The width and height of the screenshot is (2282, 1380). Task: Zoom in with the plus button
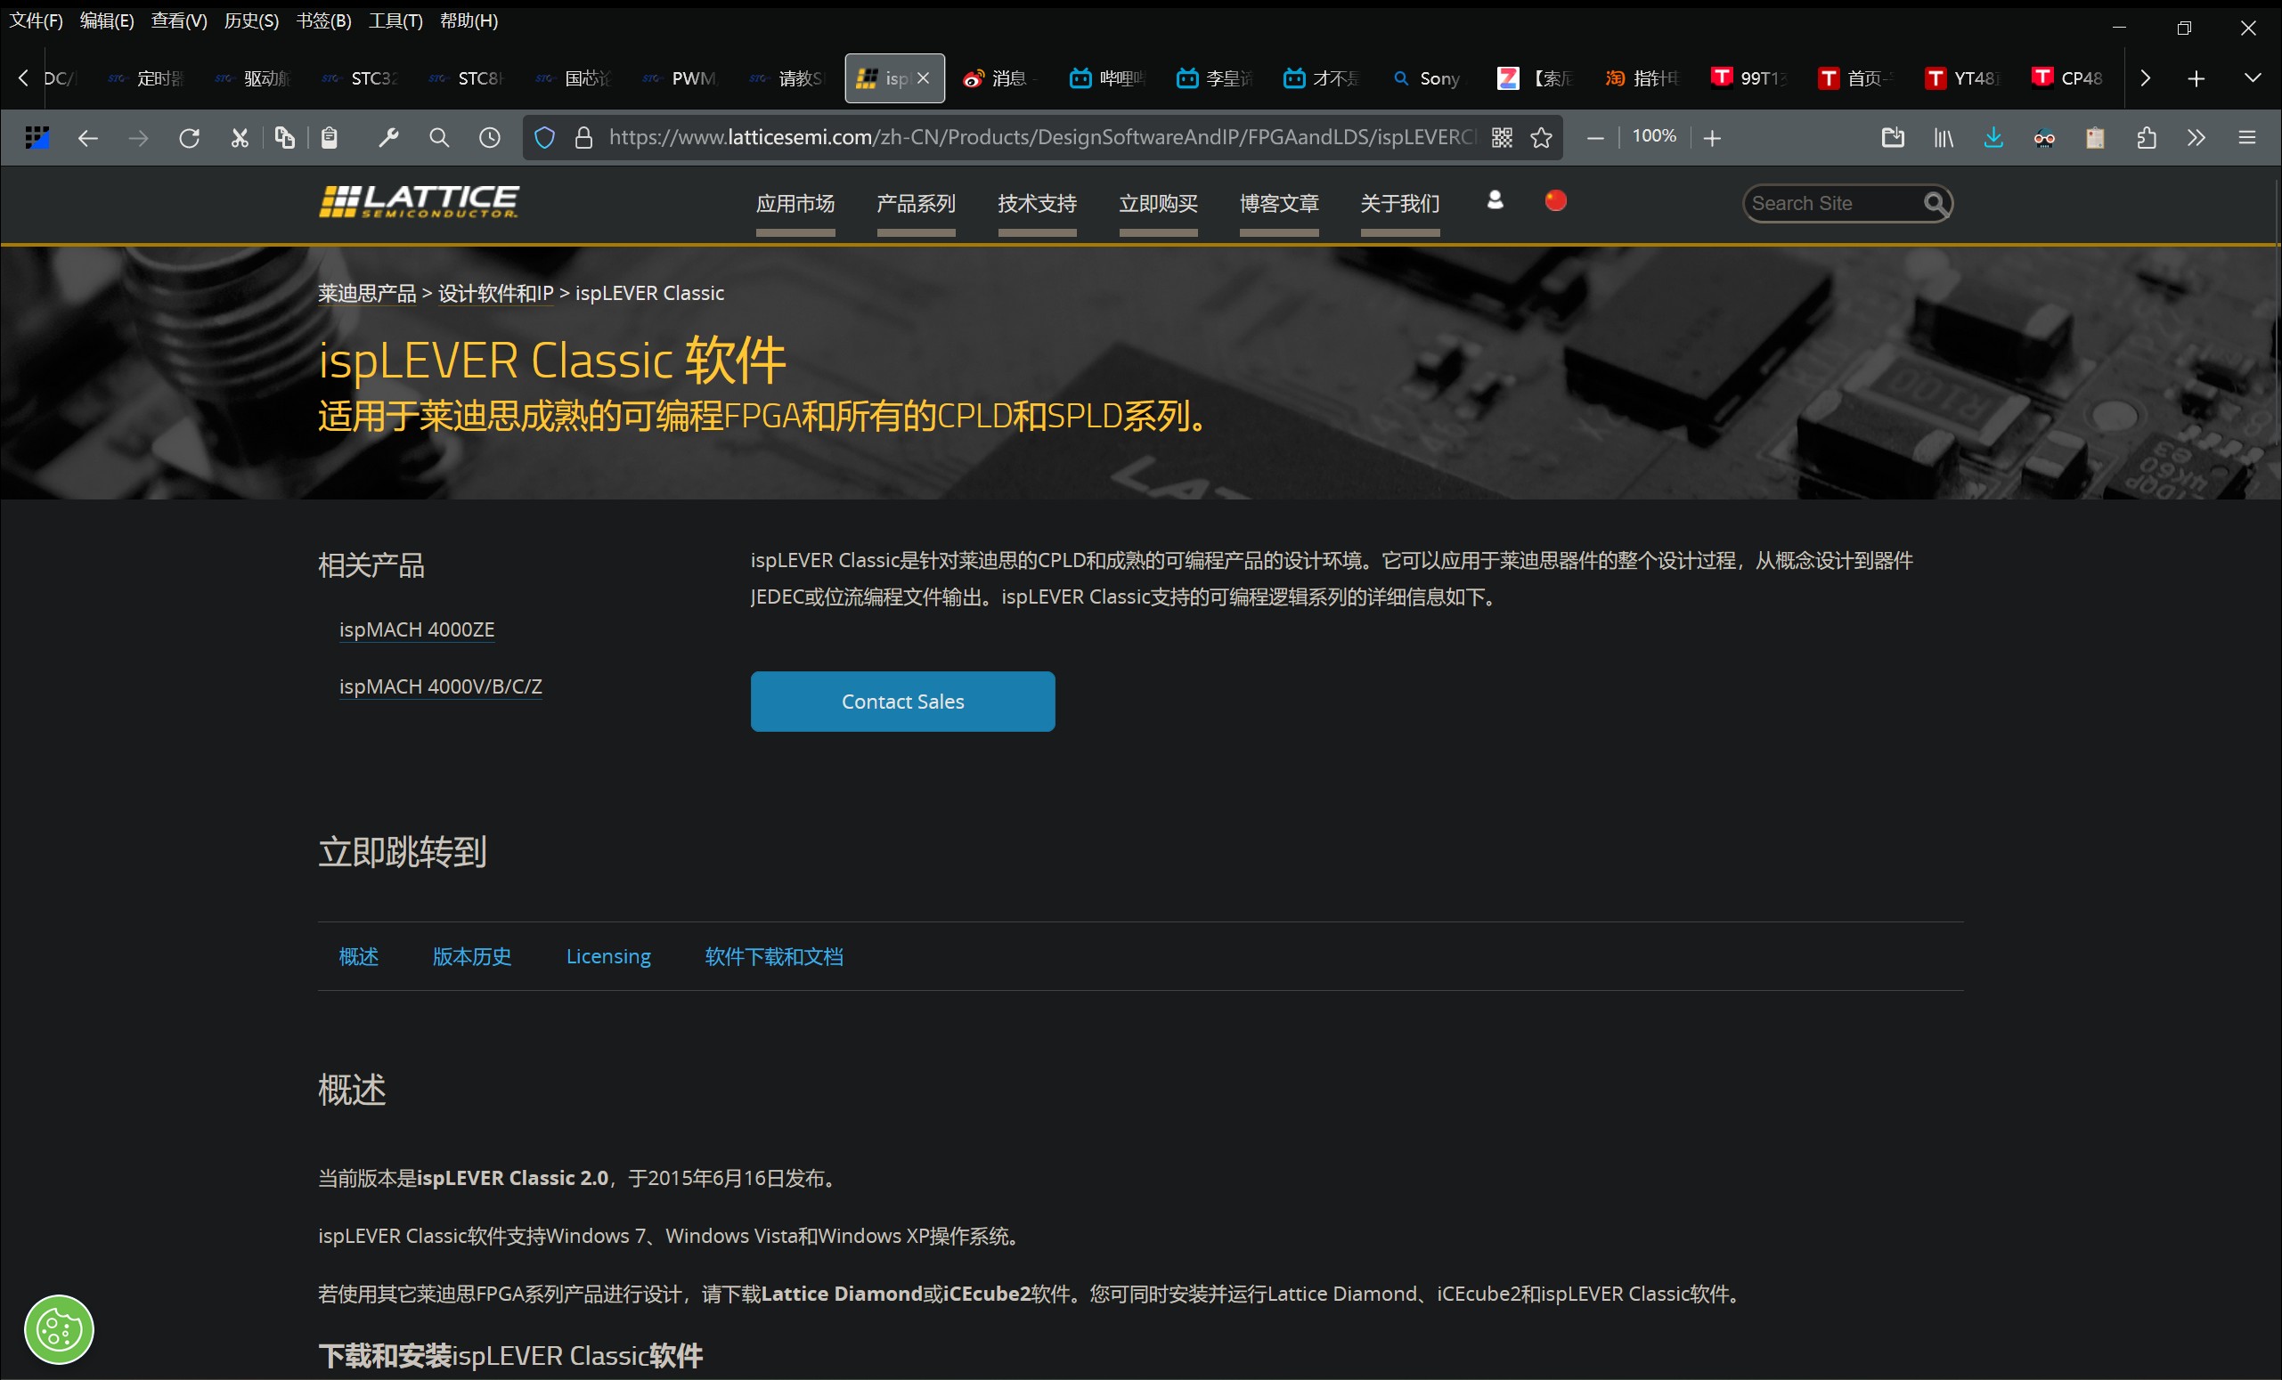tap(1713, 138)
